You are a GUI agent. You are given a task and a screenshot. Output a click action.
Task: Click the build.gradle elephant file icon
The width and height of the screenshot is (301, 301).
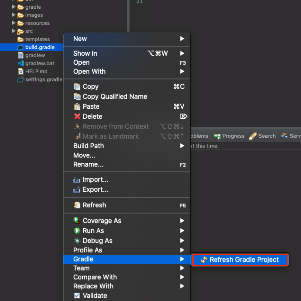21,47
